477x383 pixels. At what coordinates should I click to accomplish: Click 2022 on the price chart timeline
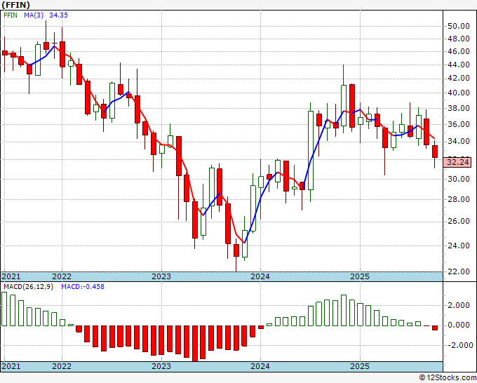(62, 276)
